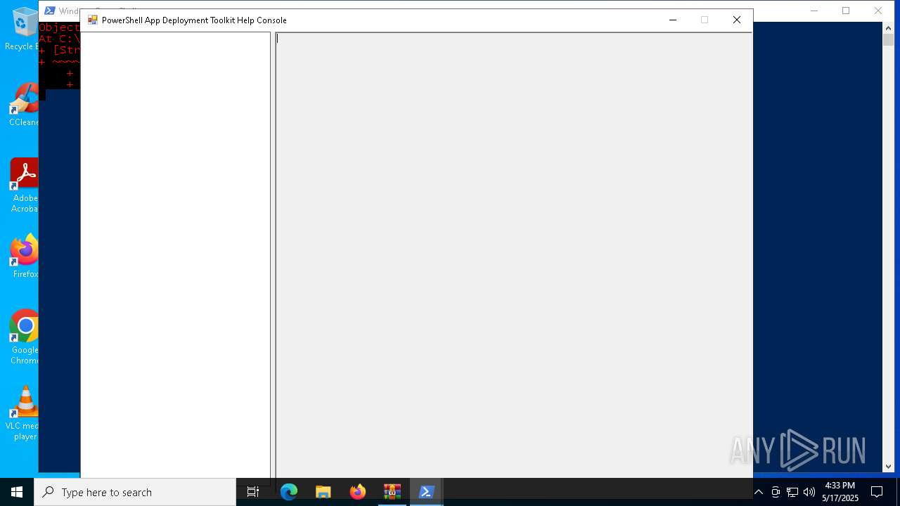The height and width of the screenshot is (506, 900).
Task: Open Firefox from the taskbar
Action: click(358, 492)
